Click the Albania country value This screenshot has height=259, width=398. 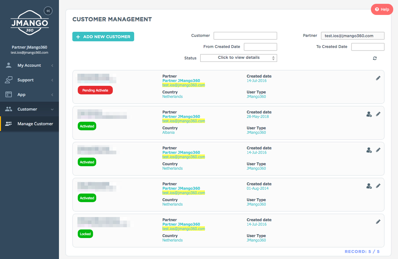pyautogui.click(x=169, y=133)
